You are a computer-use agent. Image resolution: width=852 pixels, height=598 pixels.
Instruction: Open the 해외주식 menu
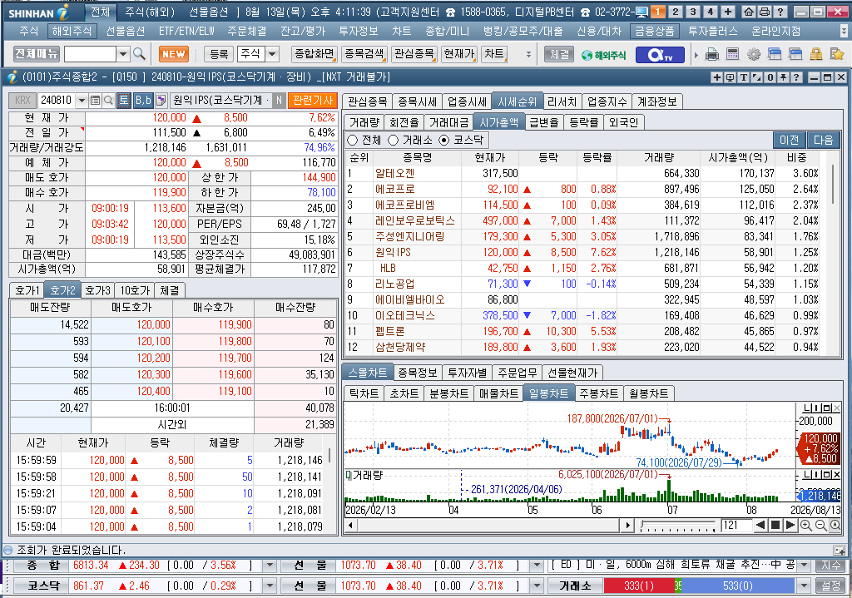pos(72,32)
